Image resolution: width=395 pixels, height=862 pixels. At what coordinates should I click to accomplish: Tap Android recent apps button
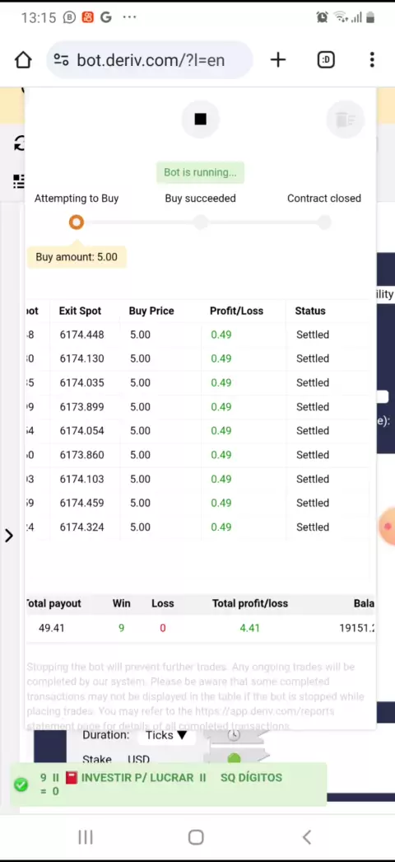pos(86,837)
